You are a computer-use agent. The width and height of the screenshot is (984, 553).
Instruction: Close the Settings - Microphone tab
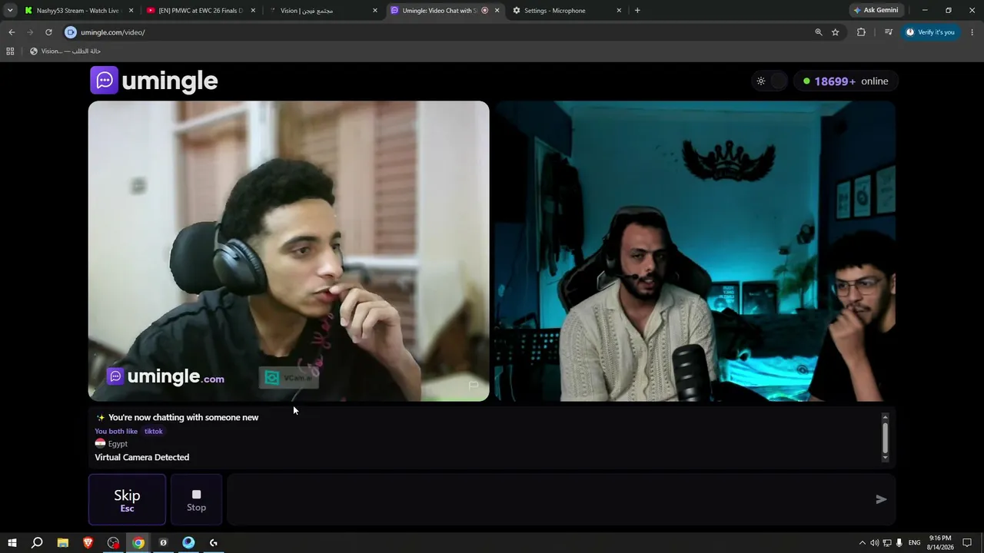pyautogui.click(x=619, y=11)
